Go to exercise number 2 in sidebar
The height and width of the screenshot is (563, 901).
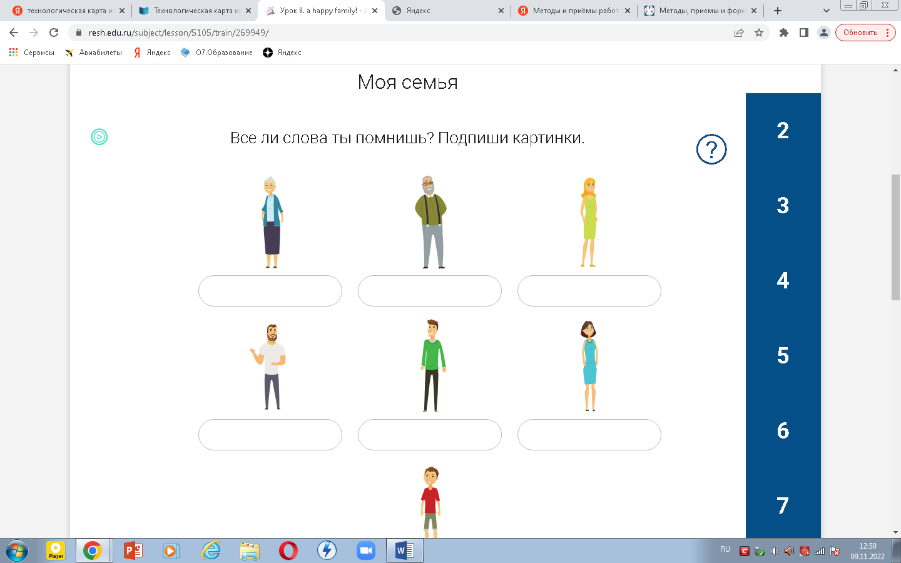coord(783,131)
